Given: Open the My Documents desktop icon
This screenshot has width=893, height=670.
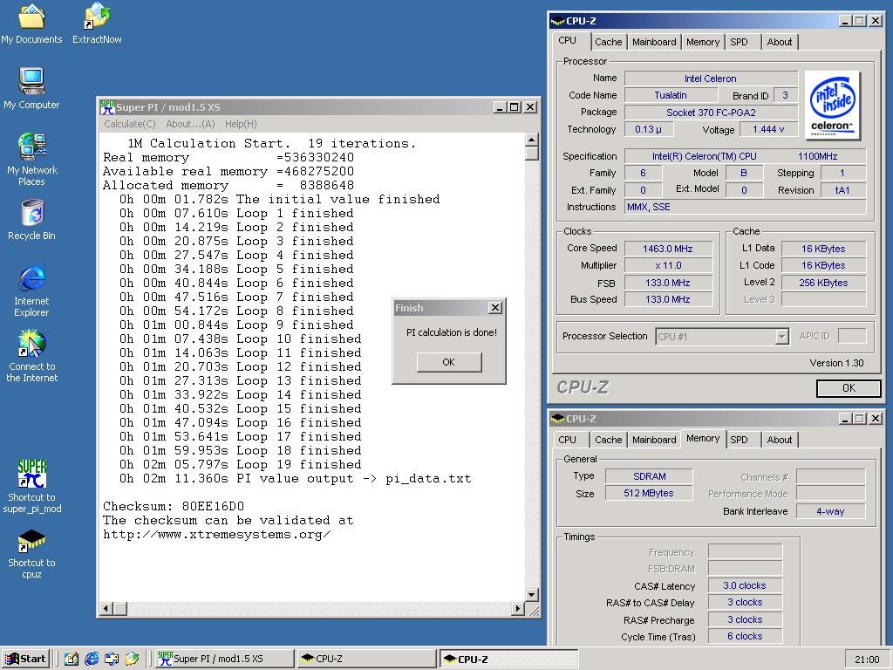Looking at the screenshot, I should 31,24.
